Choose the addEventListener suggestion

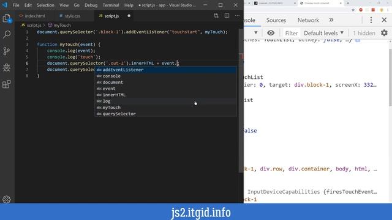click(x=165, y=70)
